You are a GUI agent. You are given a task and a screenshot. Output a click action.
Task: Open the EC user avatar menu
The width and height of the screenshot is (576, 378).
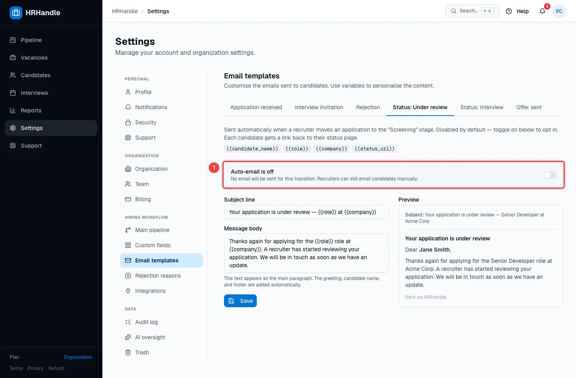tap(559, 11)
